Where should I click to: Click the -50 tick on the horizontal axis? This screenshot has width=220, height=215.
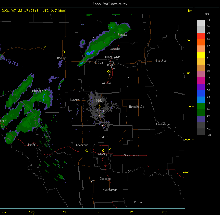point(65,211)
